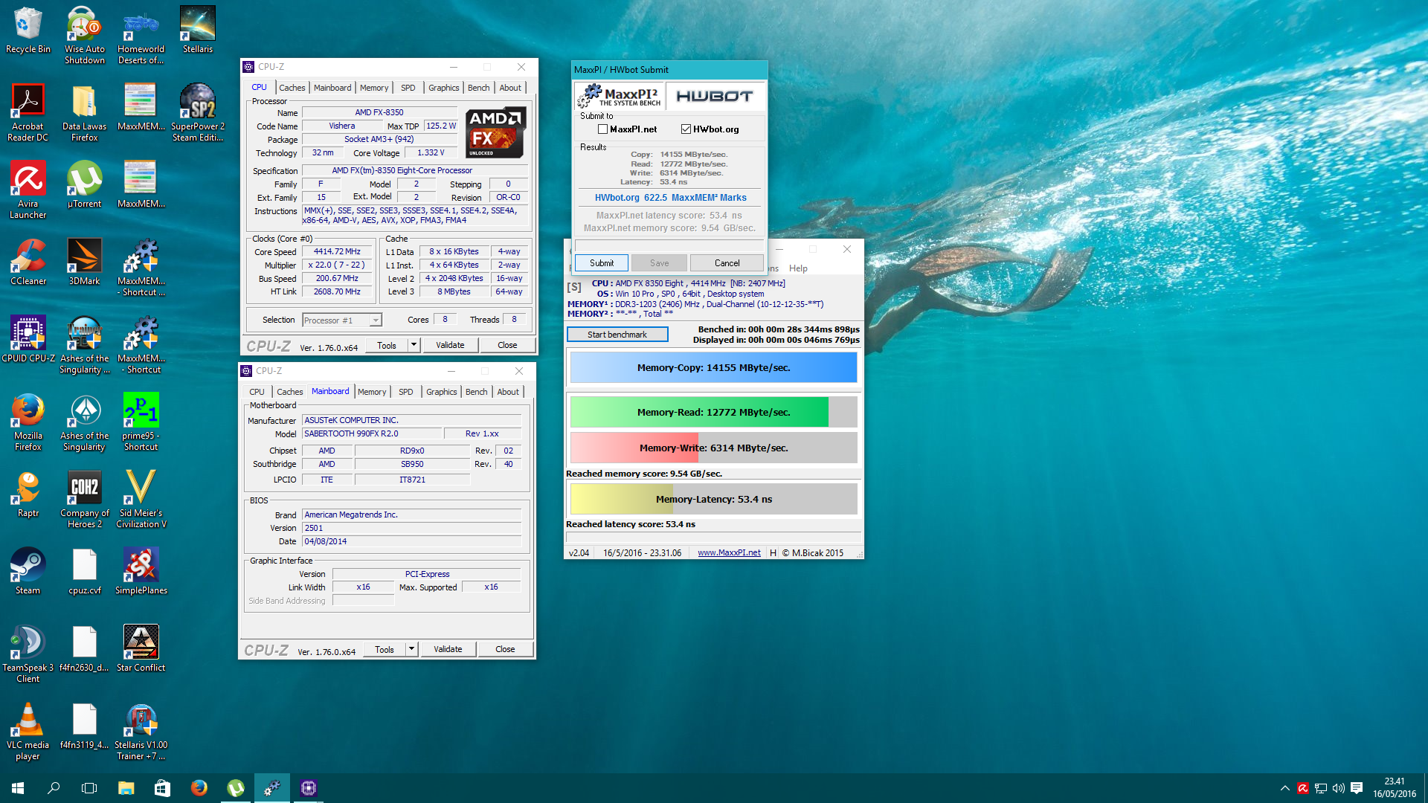Viewport: 1428px width, 803px height.
Task: Click the HWbot.org 622.5 MaxxMEM² Marks link
Action: (x=670, y=198)
